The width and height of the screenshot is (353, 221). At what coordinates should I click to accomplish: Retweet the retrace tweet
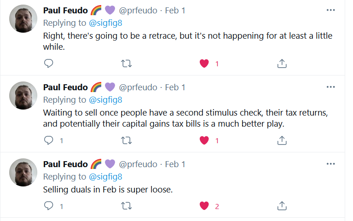pyautogui.click(x=126, y=64)
